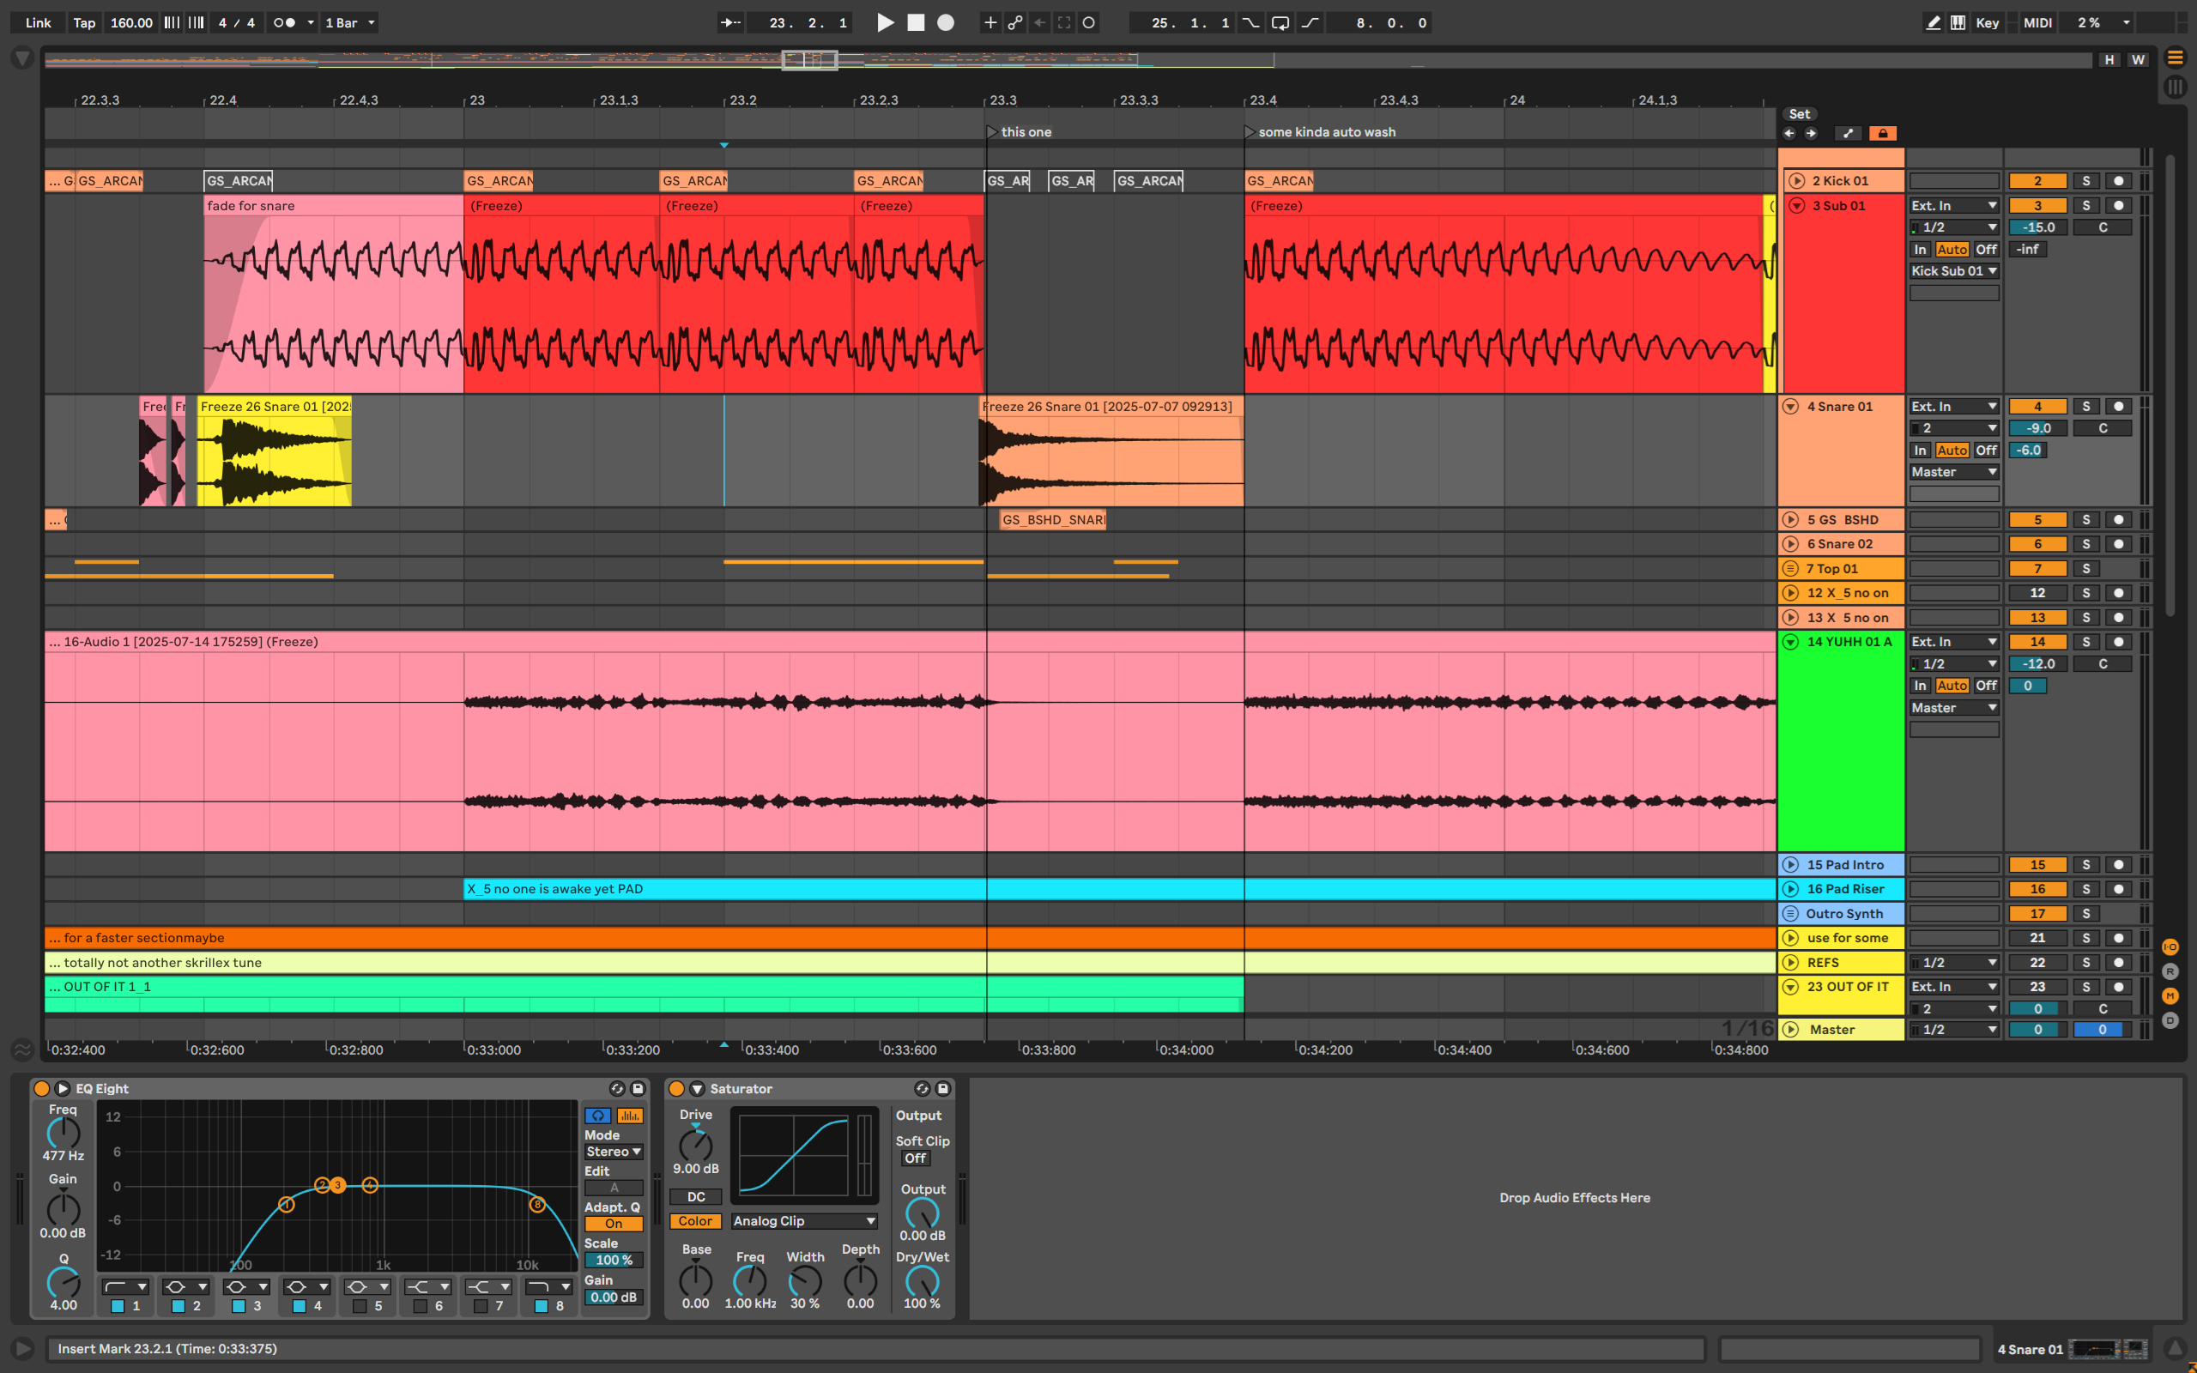The width and height of the screenshot is (2197, 1373).
Task: Enable EQ Eight band 5 checkbox
Action: click(x=360, y=1306)
